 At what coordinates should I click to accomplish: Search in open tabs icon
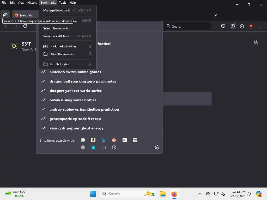click(x=104, y=147)
